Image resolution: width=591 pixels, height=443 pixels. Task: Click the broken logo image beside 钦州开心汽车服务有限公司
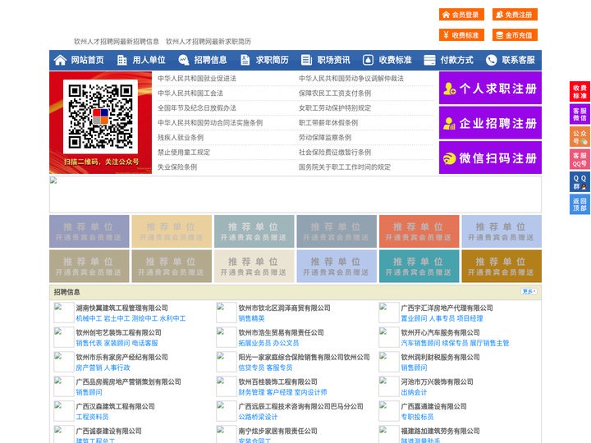click(388, 337)
